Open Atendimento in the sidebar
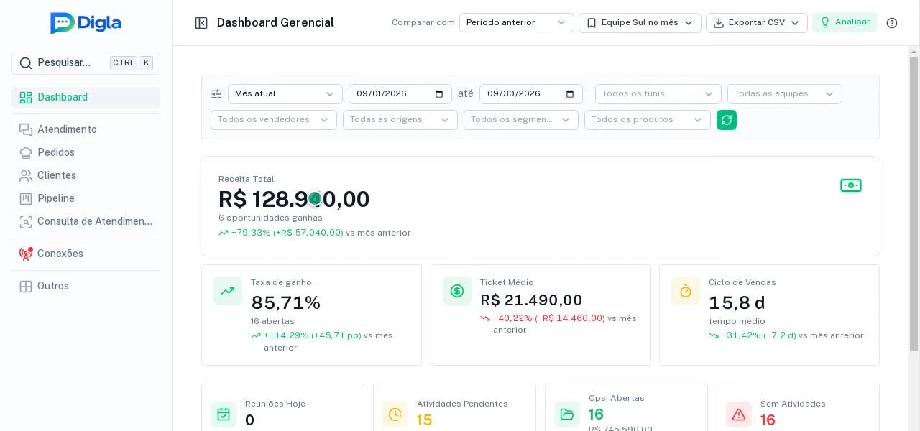Screen dimensions: 920x431 click(86, 129)
